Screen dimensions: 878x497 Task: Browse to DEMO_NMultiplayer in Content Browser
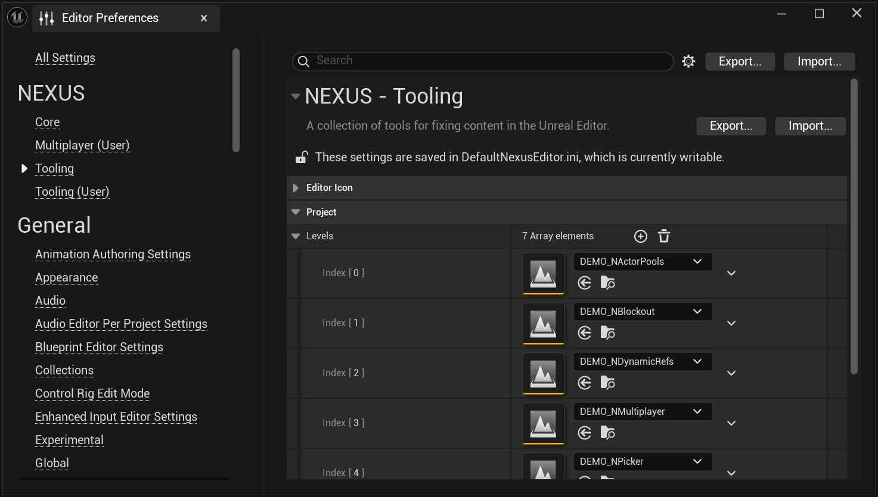[x=607, y=433]
